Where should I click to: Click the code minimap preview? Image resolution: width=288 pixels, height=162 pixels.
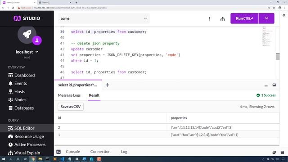click(267, 36)
